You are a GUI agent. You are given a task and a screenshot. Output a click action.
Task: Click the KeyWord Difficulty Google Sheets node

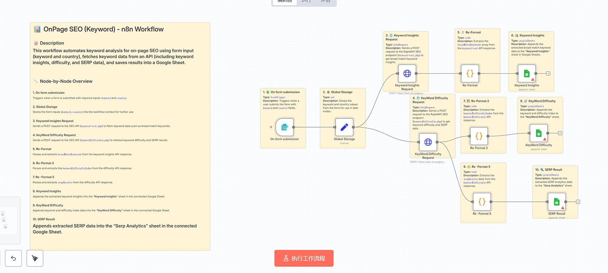point(539,133)
